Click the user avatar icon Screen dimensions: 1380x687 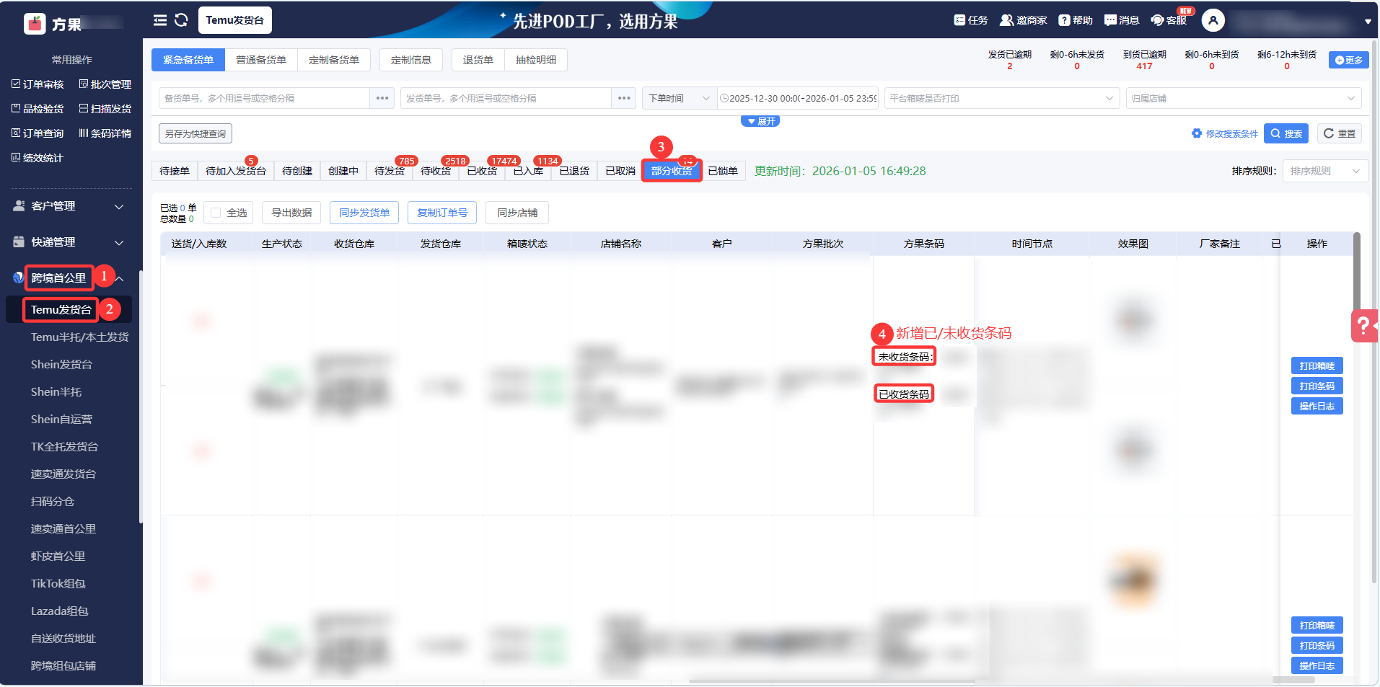[1213, 20]
